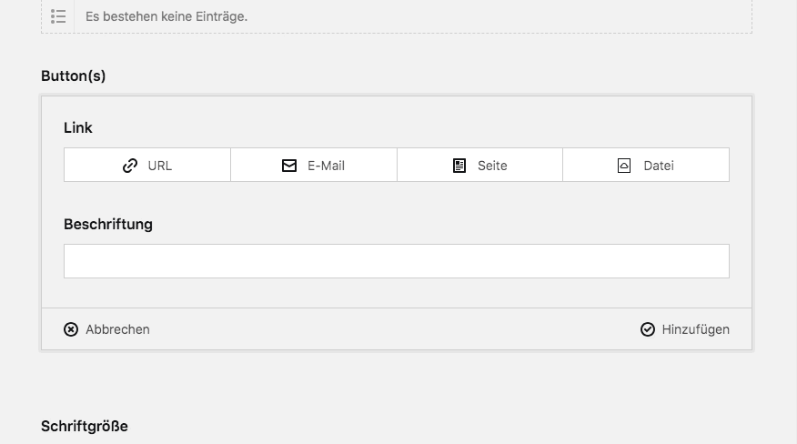
Task: Click the Button(s) section heading
Action: pyautogui.click(x=74, y=76)
